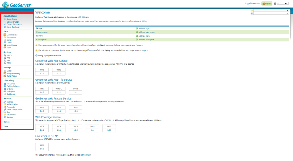Open Tyylit styles via its icon
Image resolution: width=293 pixels, height=161 pixels.
click(5, 48)
